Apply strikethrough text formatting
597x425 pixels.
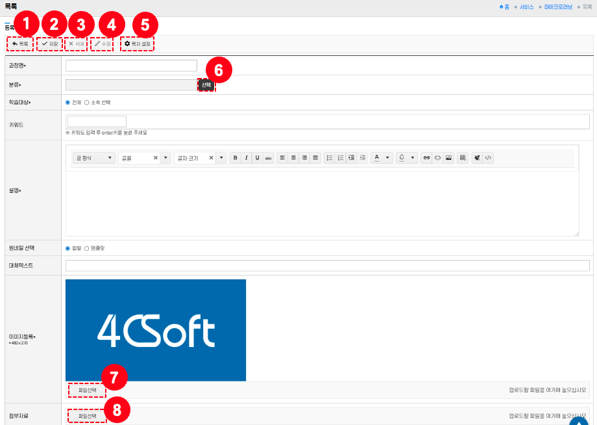coord(268,158)
